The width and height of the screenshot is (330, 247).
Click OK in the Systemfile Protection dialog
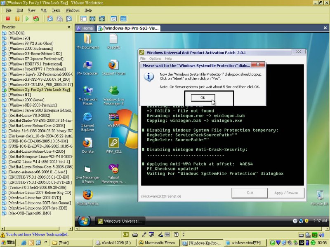203,98
